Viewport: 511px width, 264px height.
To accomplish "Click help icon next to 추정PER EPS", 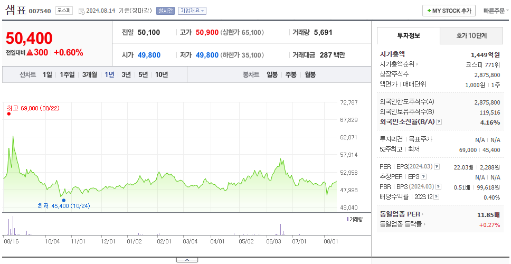I will (424, 177).
